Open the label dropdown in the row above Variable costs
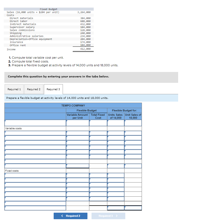The height and width of the screenshot is (223, 219). [35, 123]
